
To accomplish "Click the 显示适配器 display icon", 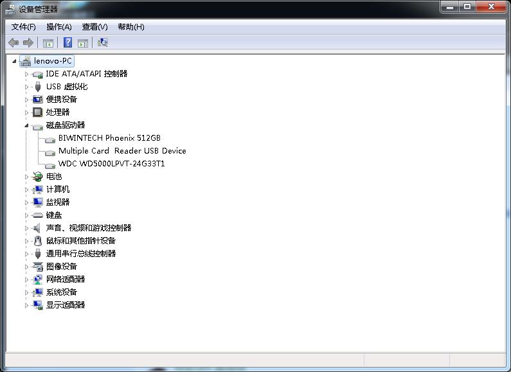I will pos(38,305).
